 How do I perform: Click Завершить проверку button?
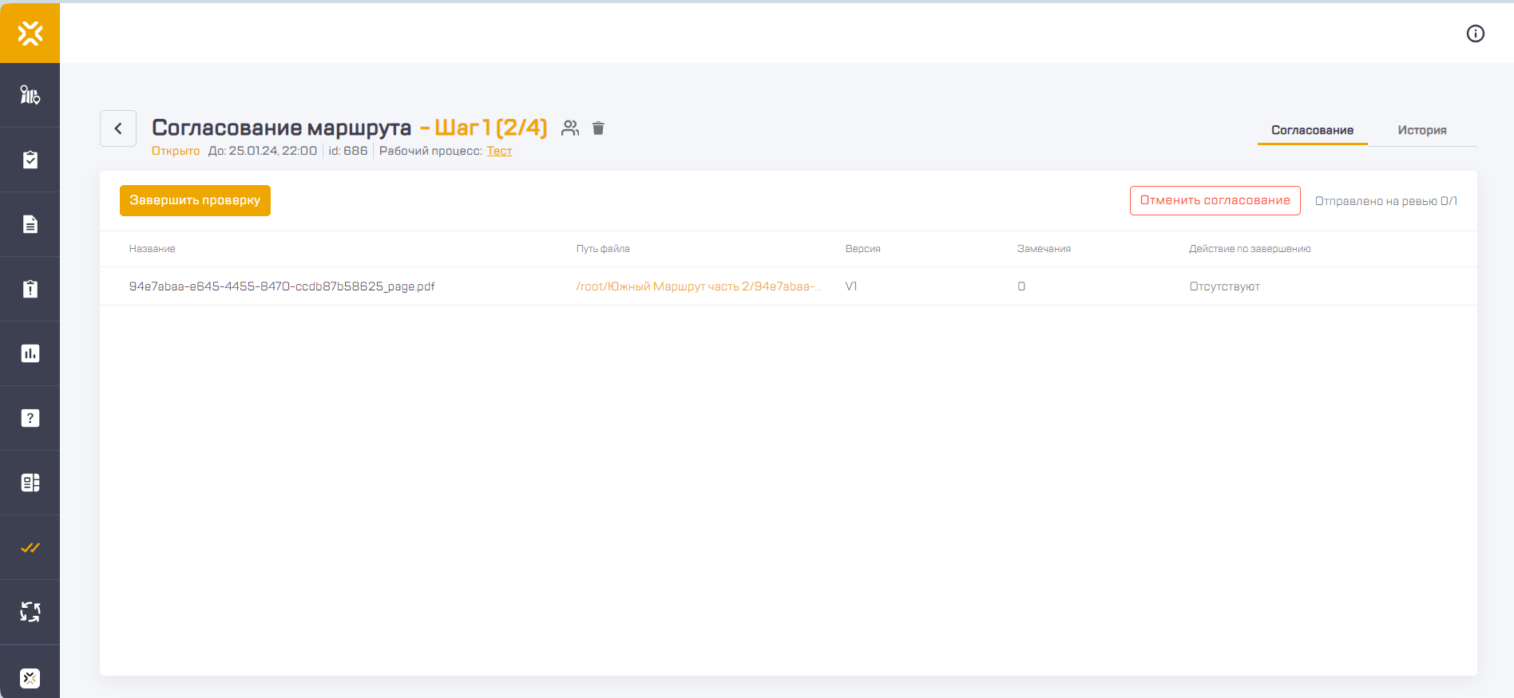tap(195, 200)
